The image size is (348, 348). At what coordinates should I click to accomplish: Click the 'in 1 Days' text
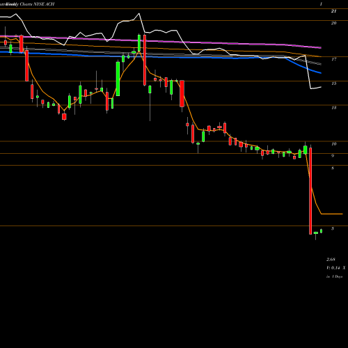[x=335, y=276]
